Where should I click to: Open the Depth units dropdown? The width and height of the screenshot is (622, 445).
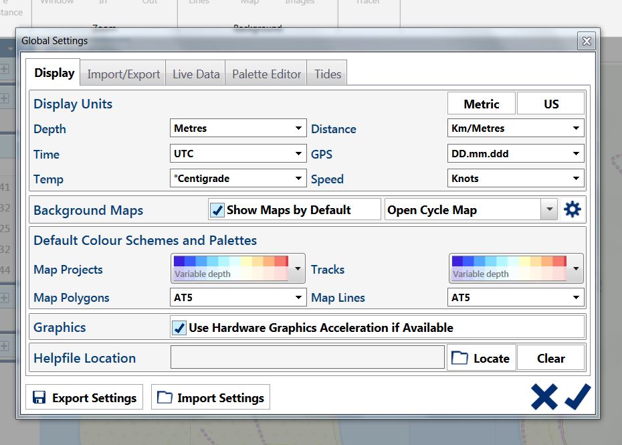coord(239,128)
